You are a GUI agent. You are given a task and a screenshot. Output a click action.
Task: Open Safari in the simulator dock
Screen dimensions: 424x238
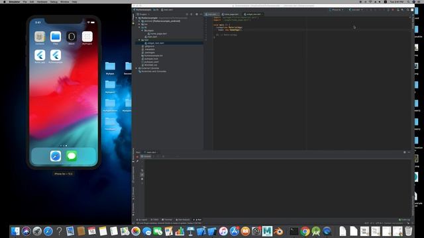click(56, 156)
